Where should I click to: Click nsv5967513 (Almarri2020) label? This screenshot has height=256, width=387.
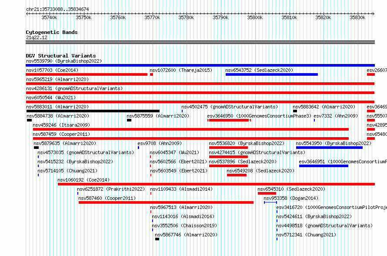tap(181, 207)
